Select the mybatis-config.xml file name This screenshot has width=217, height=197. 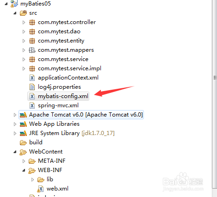pos(63,96)
